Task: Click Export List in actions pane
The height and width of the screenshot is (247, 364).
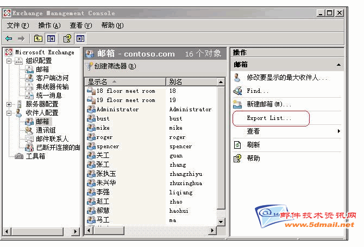Action: 269,118
